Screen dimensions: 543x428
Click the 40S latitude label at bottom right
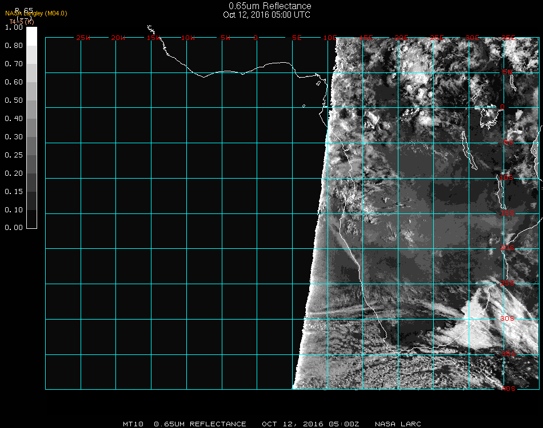point(508,389)
